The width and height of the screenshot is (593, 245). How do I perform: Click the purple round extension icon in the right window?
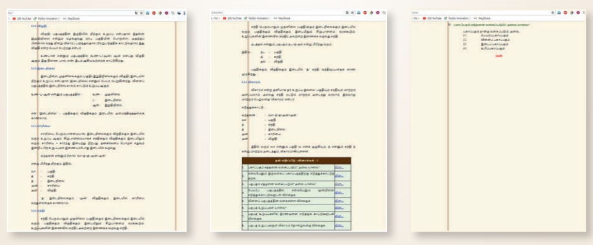(x=578, y=12)
